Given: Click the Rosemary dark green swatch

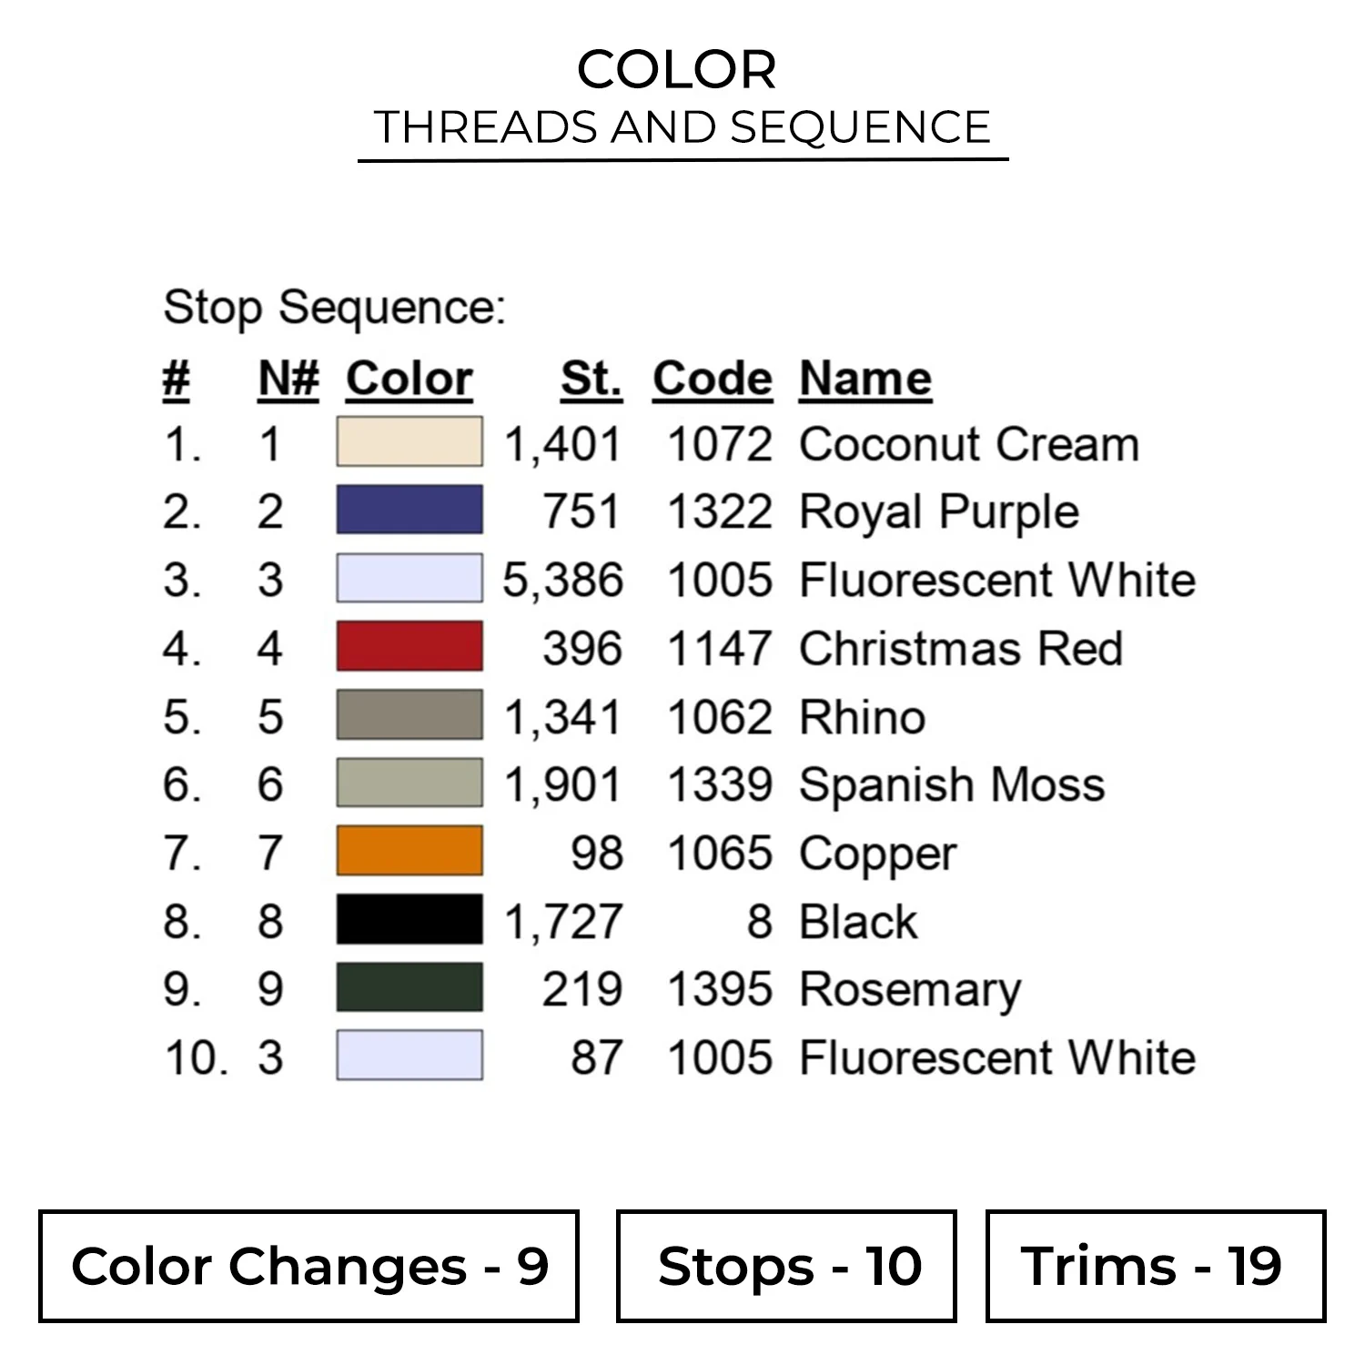Looking at the screenshot, I should (409, 988).
